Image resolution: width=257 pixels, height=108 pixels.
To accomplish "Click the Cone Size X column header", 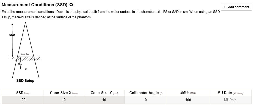I will [x=63, y=93].
